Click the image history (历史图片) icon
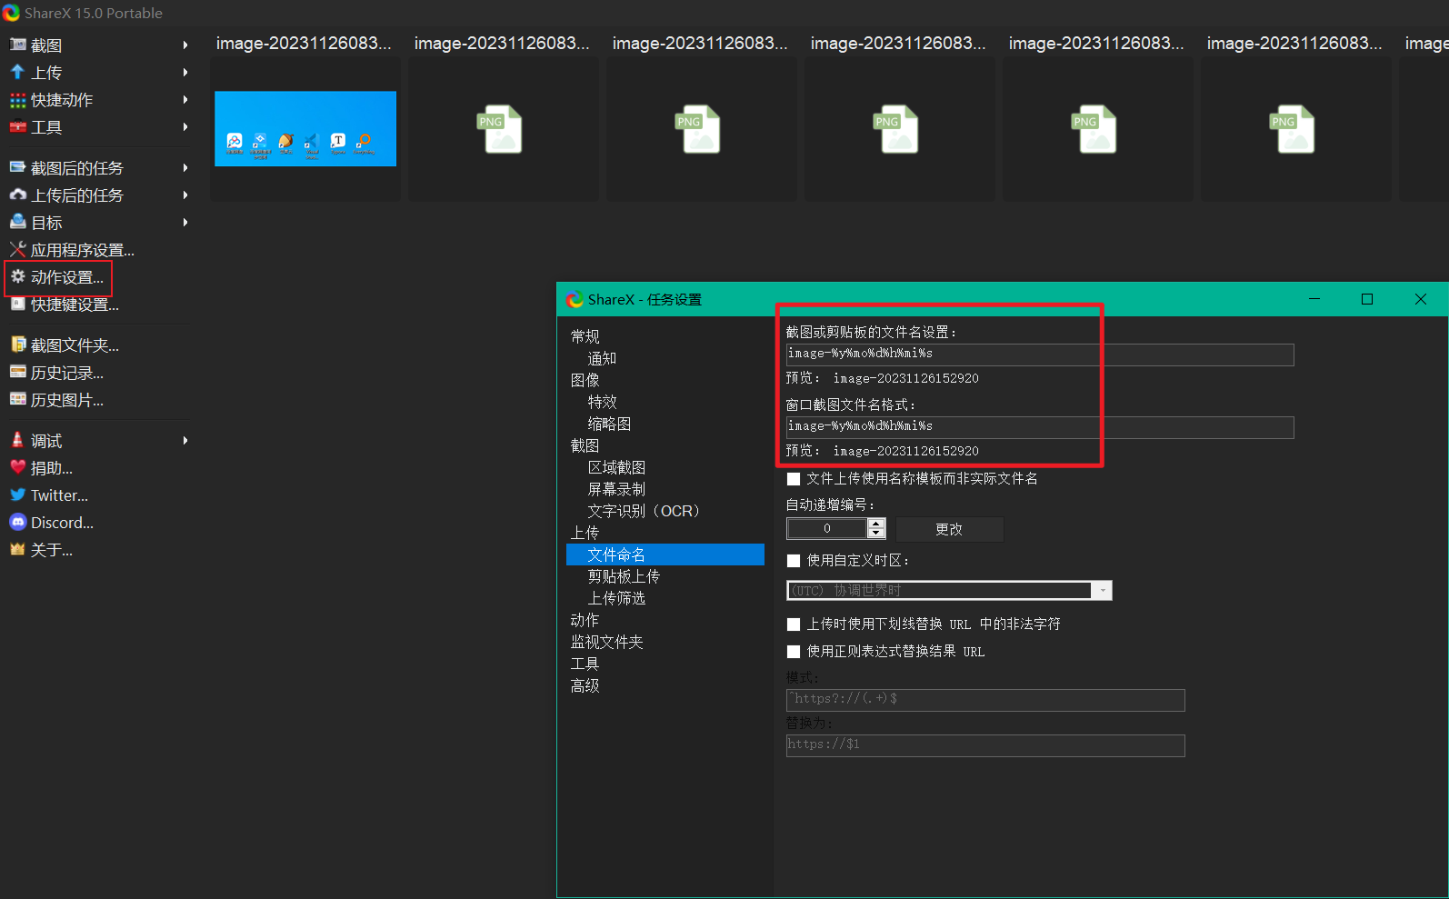Image resolution: width=1449 pixels, height=899 pixels. pos(17,399)
